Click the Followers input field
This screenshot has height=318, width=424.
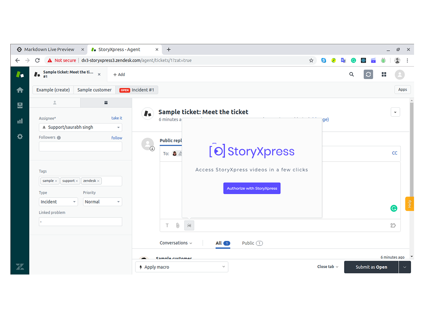80,147
